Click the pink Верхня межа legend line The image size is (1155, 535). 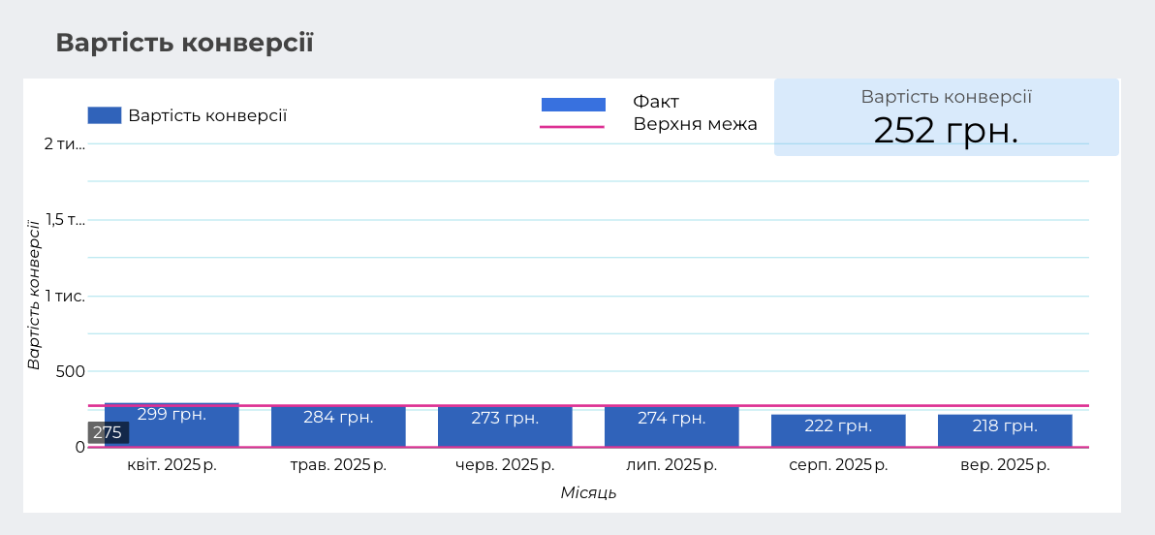pyautogui.click(x=573, y=126)
